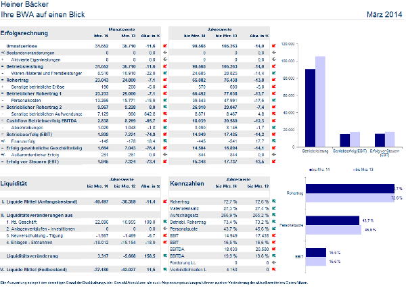Click the light Personalquote horizontal bar

click(x=334, y=230)
